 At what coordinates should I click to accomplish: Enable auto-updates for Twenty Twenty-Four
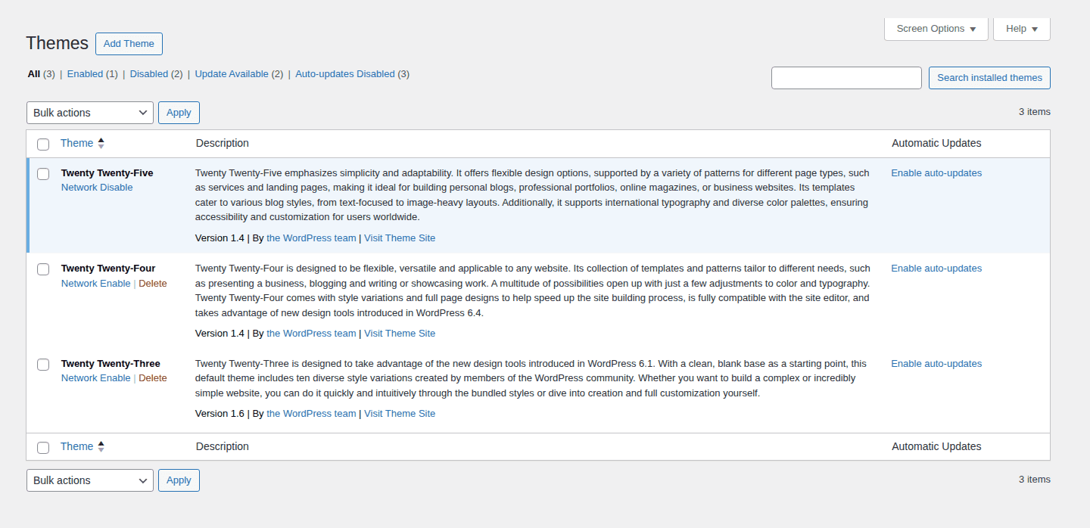[936, 269]
